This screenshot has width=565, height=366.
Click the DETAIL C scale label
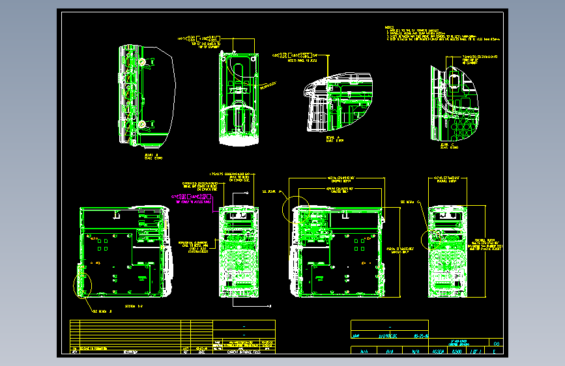tap(449, 146)
